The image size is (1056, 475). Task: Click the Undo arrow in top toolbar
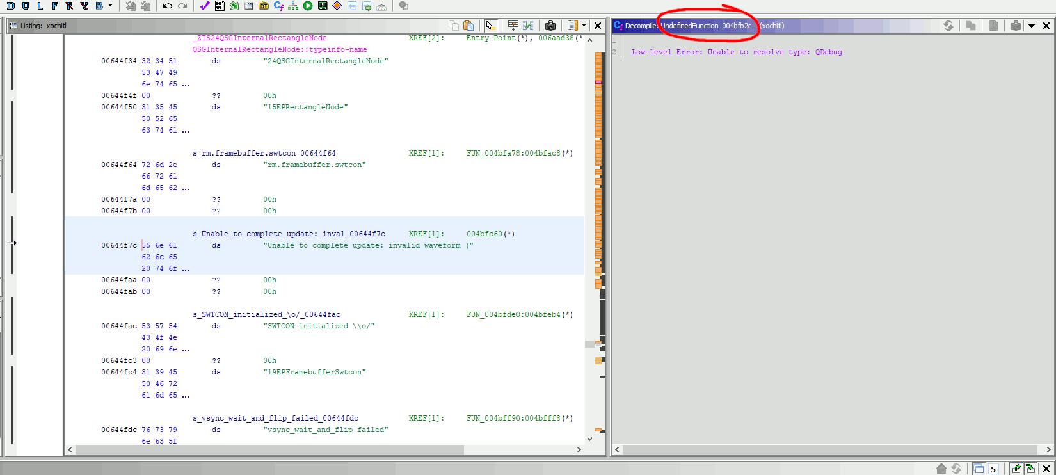pyautogui.click(x=167, y=6)
